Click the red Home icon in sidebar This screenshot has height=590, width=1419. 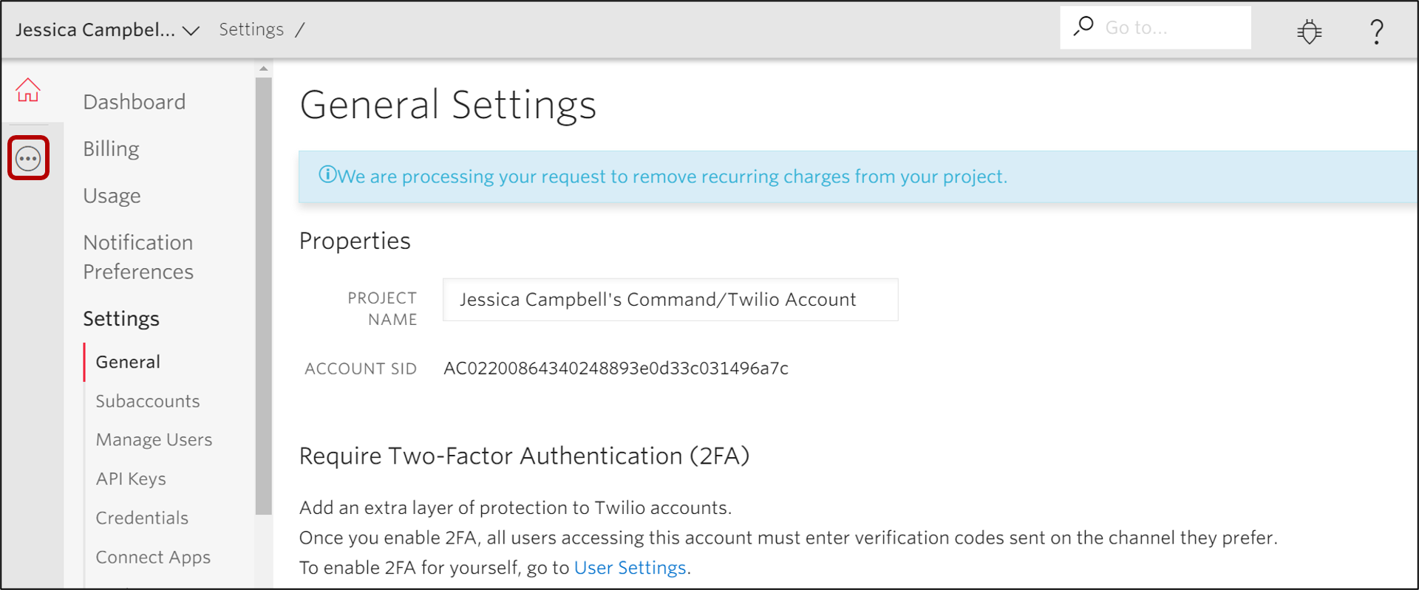point(28,90)
